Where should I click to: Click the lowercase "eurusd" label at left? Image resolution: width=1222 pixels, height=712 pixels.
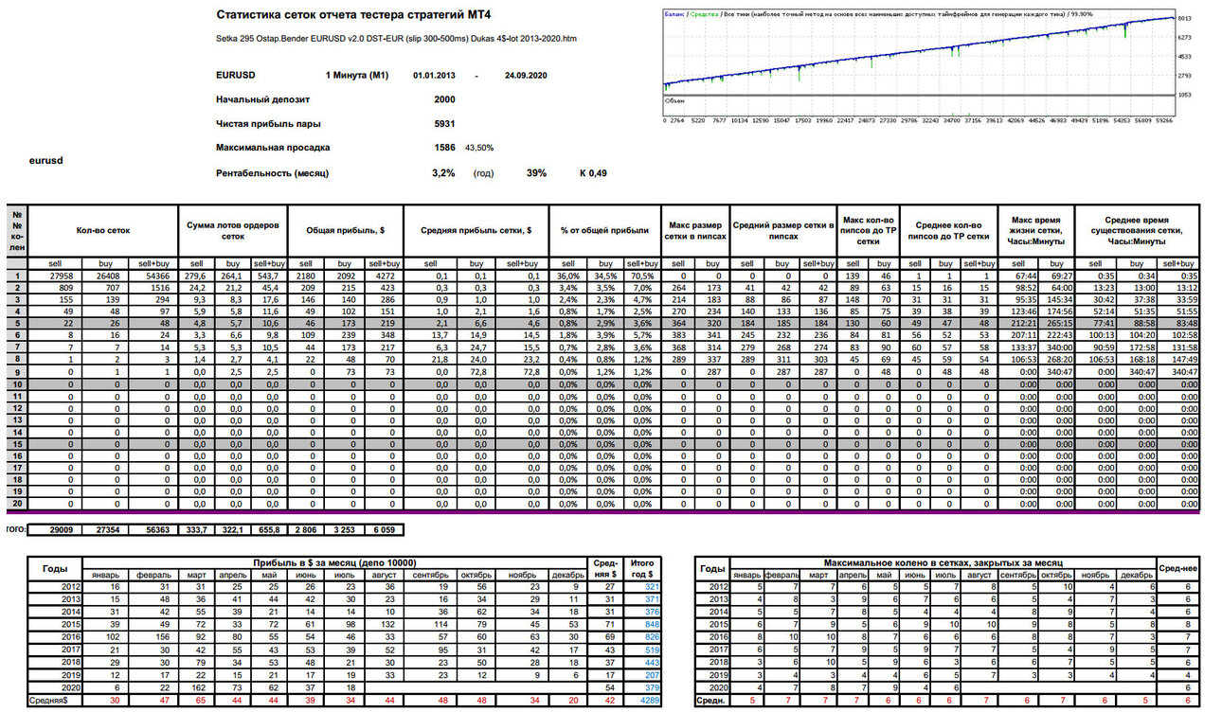click(46, 161)
